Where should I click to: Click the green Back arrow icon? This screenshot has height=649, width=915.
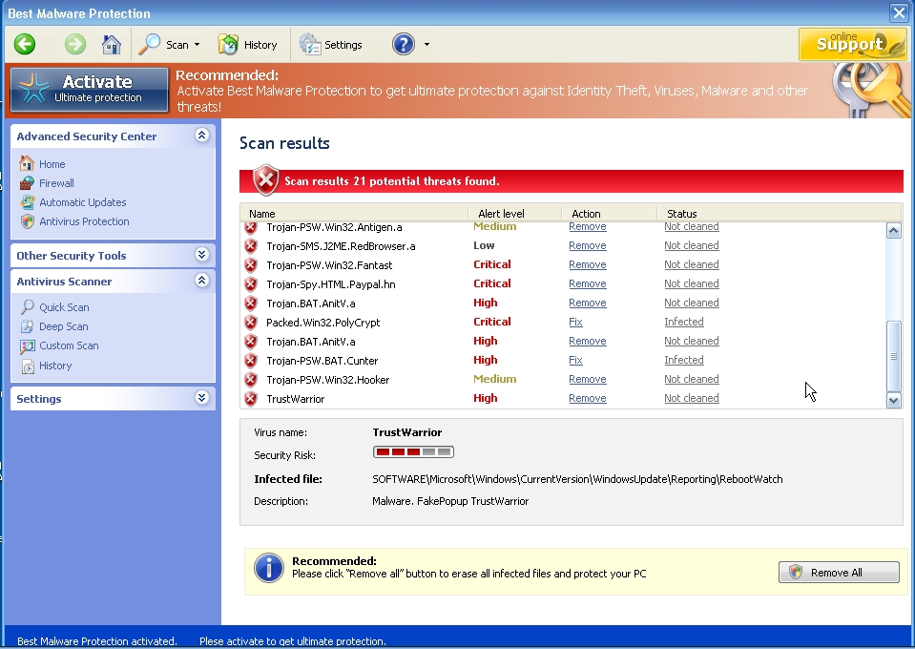tap(25, 44)
